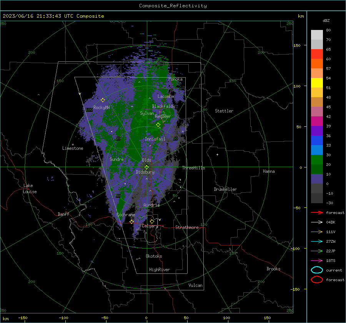Click the Hanna city label
This screenshot has width=346, height=323.
coord(269,171)
